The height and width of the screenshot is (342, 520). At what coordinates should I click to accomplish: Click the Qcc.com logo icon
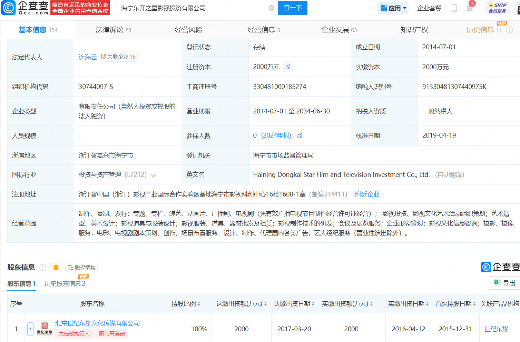click(8, 8)
